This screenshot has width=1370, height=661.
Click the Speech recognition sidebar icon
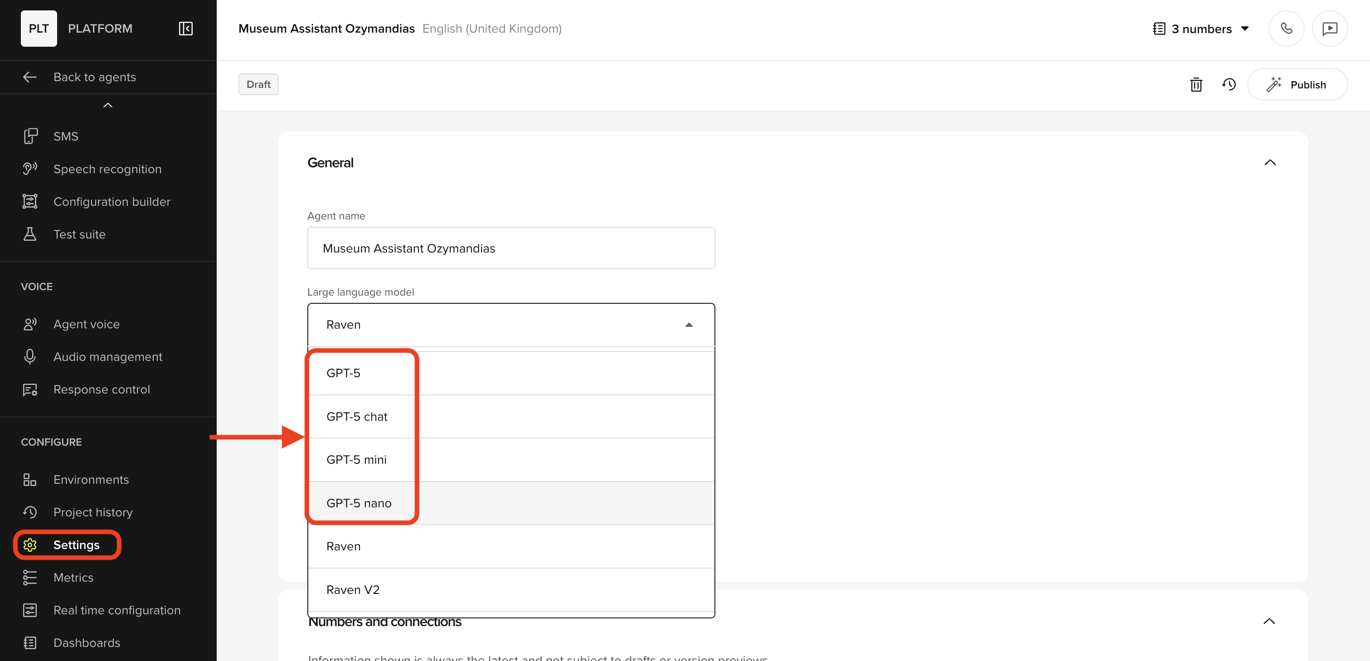tap(30, 169)
